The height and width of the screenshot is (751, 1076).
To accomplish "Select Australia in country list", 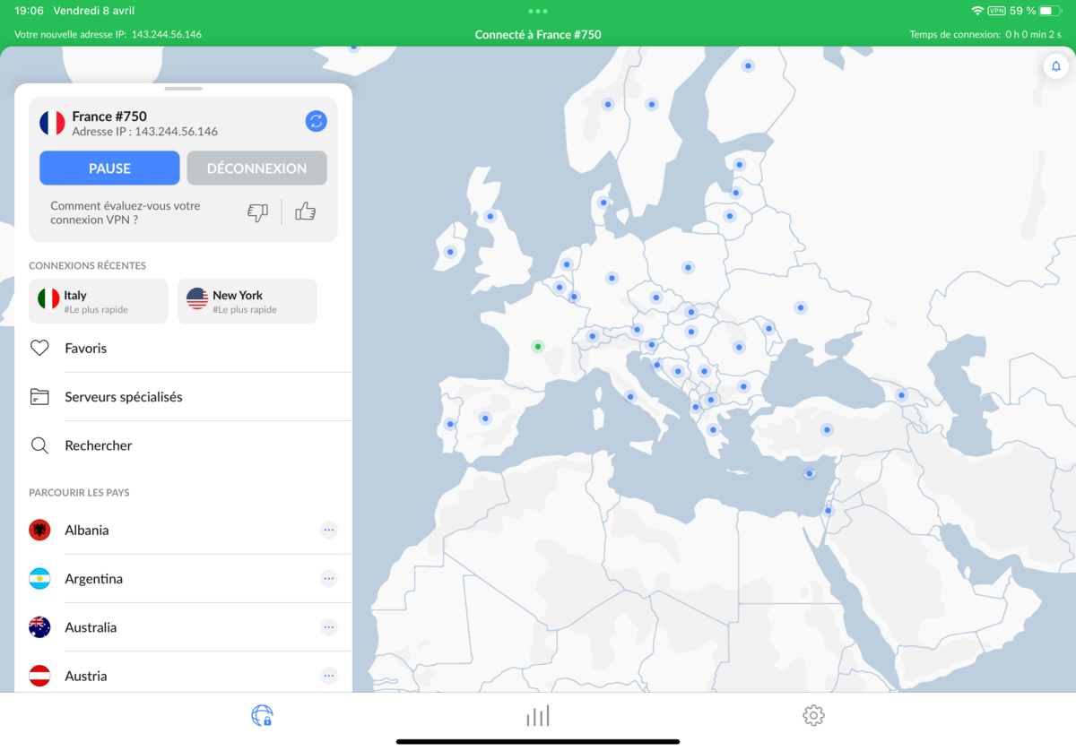I will 183,627.
